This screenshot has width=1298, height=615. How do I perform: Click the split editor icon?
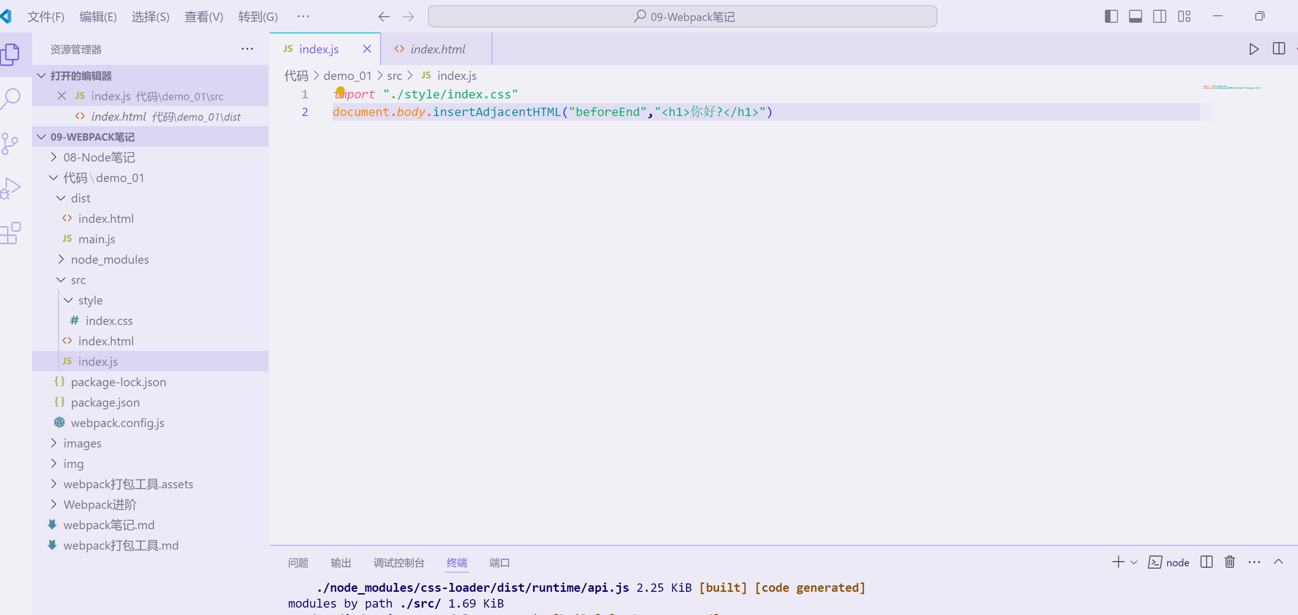1279,49
